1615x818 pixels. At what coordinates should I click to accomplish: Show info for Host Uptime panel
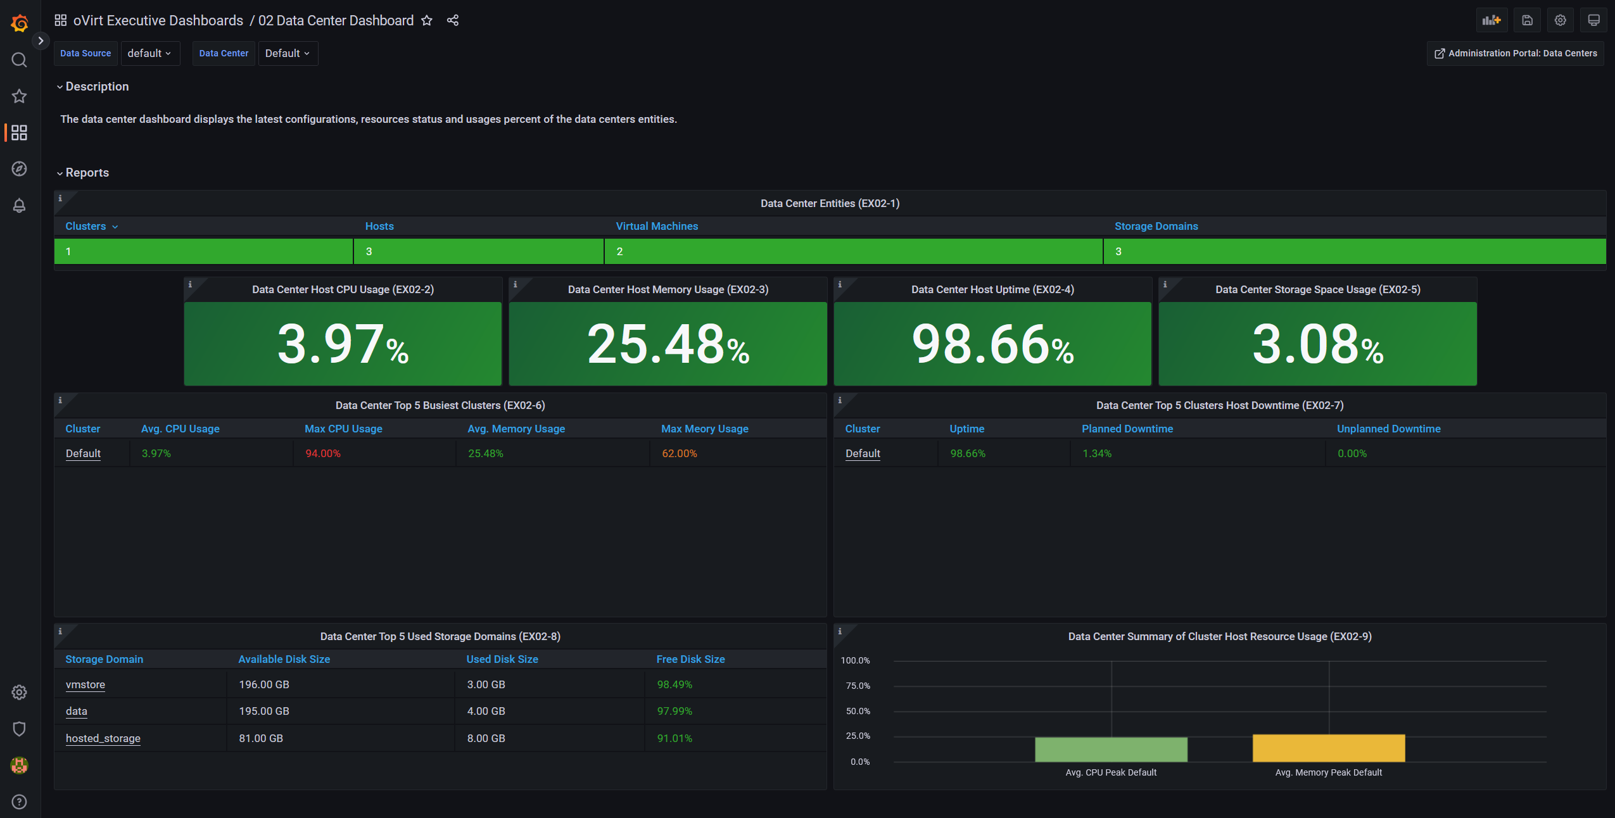[840, 284]
